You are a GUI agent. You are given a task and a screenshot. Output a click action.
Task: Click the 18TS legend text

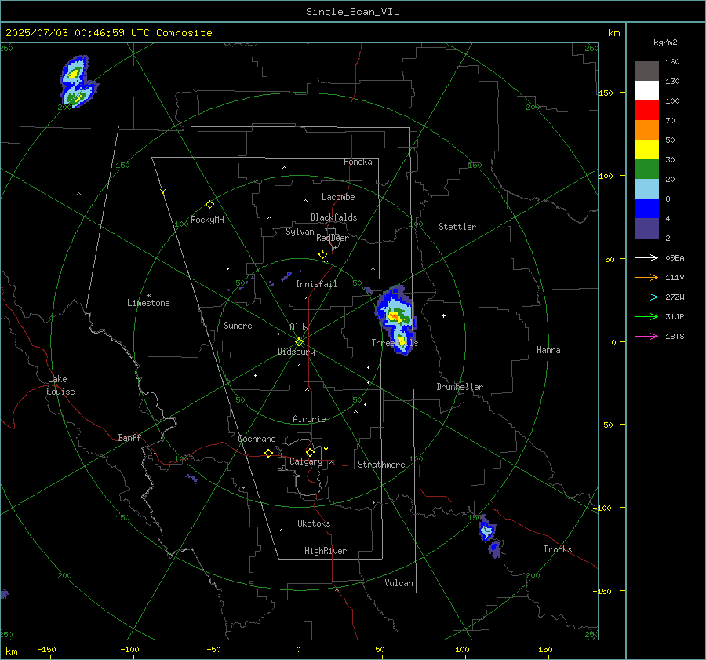675,336
